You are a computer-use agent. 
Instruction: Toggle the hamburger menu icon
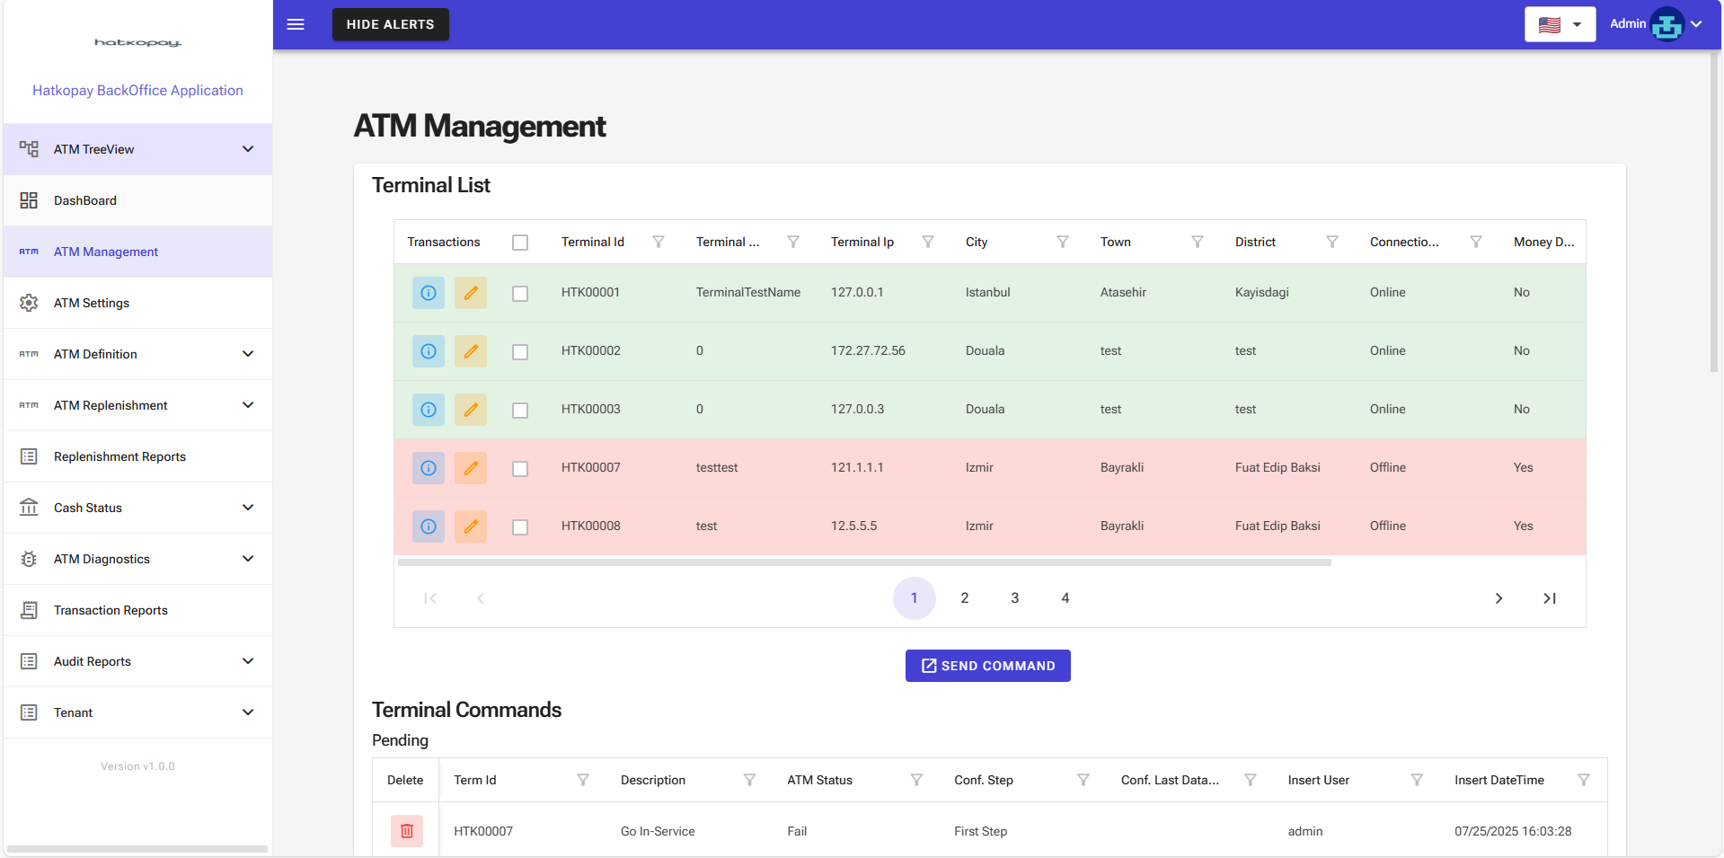[296, 24]
